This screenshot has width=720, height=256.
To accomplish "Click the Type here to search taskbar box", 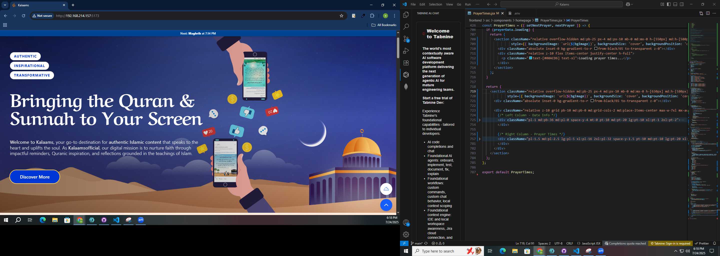I will coord(447,251).
